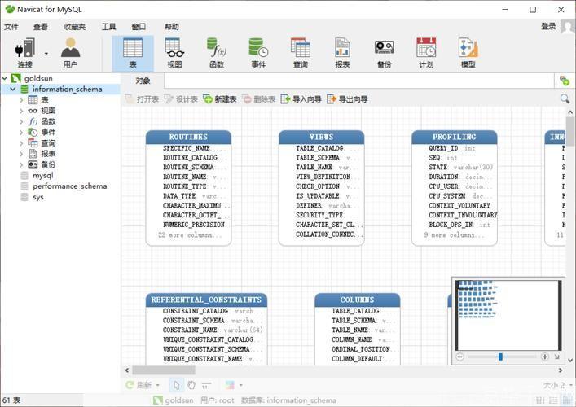Open the color palette dropdown in bottom toolbar
Screen dimensions: 576x407
[240, 385]
